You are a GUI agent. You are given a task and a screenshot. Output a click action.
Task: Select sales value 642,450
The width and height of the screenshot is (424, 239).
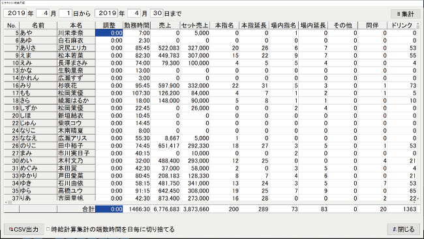[x=165, y=191]
